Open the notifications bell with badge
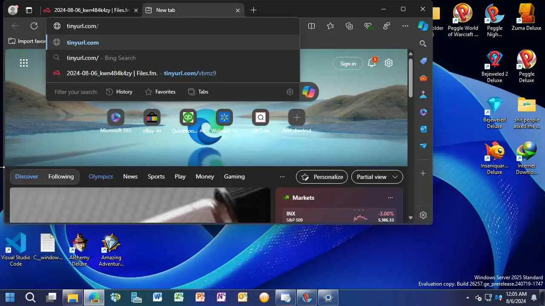The height and width of the screenshot is (306, 545). [x=372, y=62]
